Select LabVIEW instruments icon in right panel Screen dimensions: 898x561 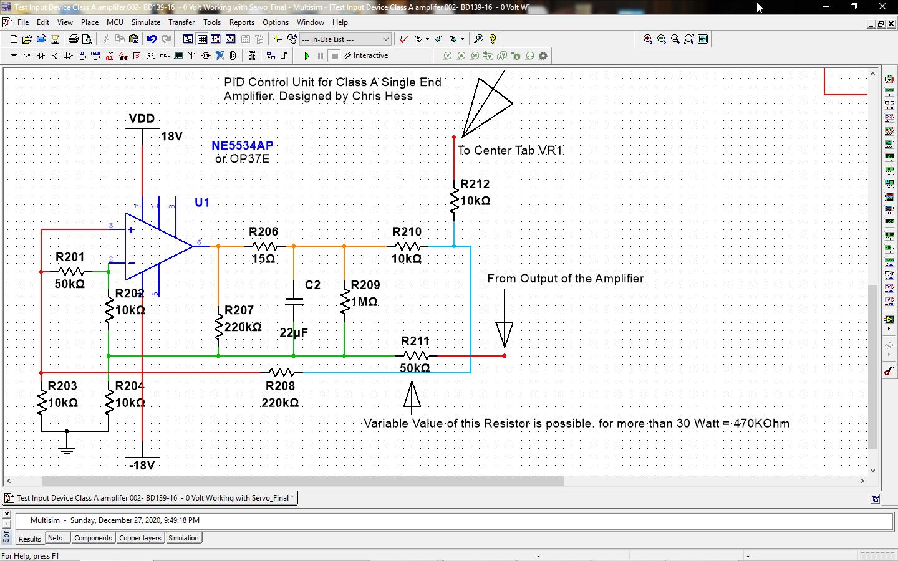[889, 320]
